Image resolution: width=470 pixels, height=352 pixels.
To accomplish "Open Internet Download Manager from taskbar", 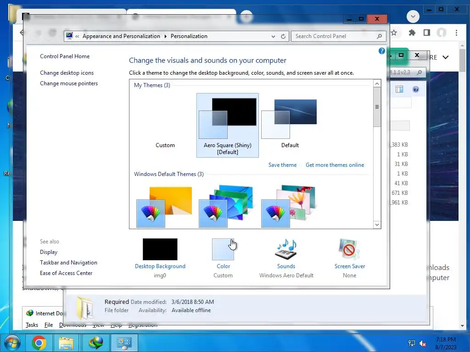I will point(96,343).
